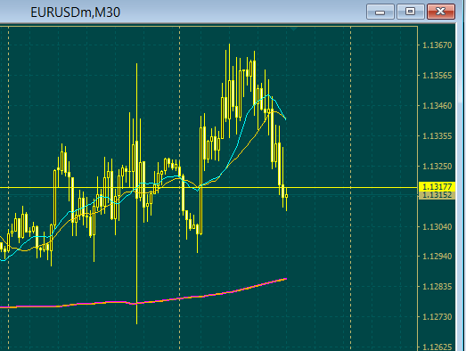466x351 pixels.
Task: Click the 1.13670 price scale label
Action: pos(437,45)
